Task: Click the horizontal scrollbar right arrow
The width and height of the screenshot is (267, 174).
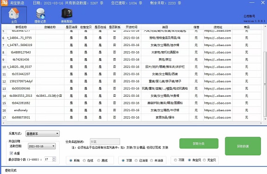Action: [261, 123]
